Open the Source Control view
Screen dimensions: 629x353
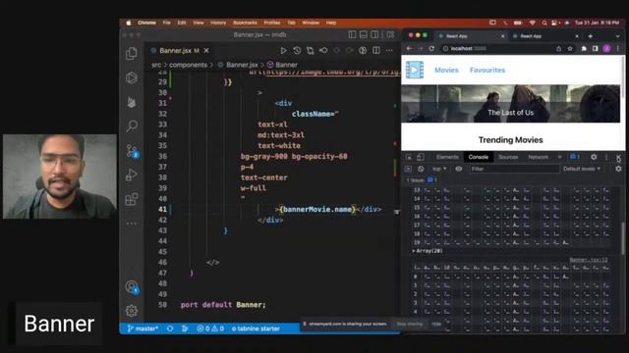(132, 151)
